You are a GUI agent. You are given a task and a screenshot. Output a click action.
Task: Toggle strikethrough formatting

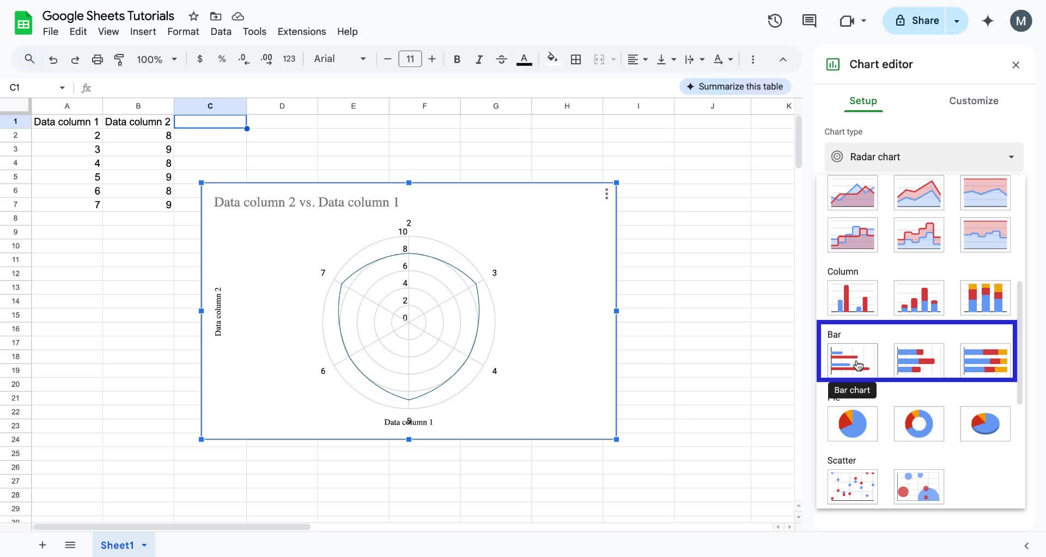click(x=501, y=59)
